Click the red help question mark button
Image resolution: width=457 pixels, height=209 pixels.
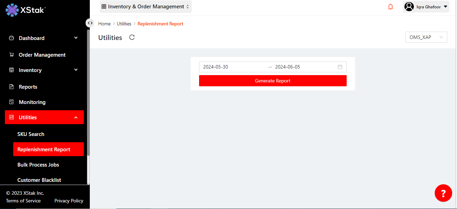coord(443,193)
